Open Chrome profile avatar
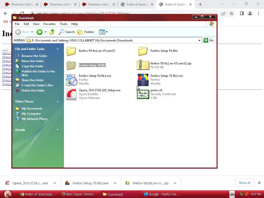The image size is (264, 198). point(250,13)
